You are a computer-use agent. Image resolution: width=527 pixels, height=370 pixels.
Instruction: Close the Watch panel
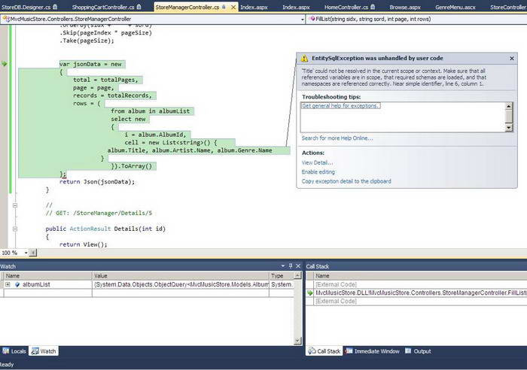tap(298, 266)
